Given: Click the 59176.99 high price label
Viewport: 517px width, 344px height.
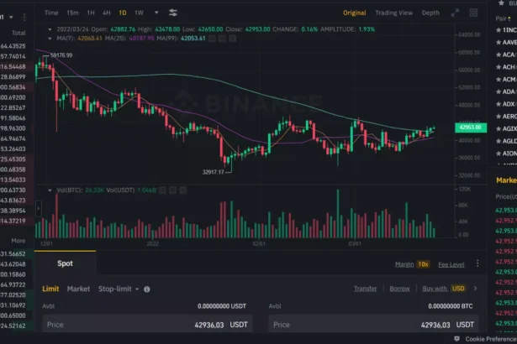Looking at the screenshot, I should click(61, 55).
